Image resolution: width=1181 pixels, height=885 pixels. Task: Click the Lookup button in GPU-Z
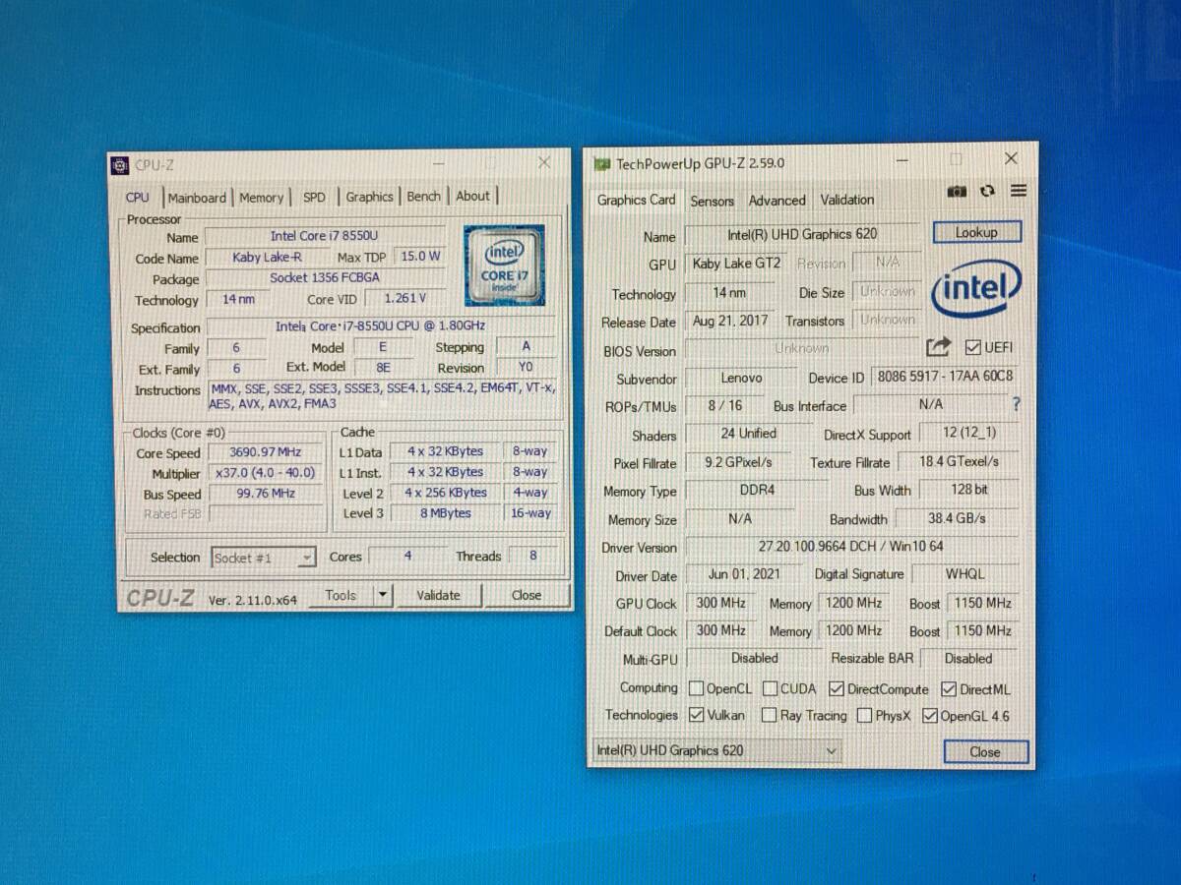point(976,233)
